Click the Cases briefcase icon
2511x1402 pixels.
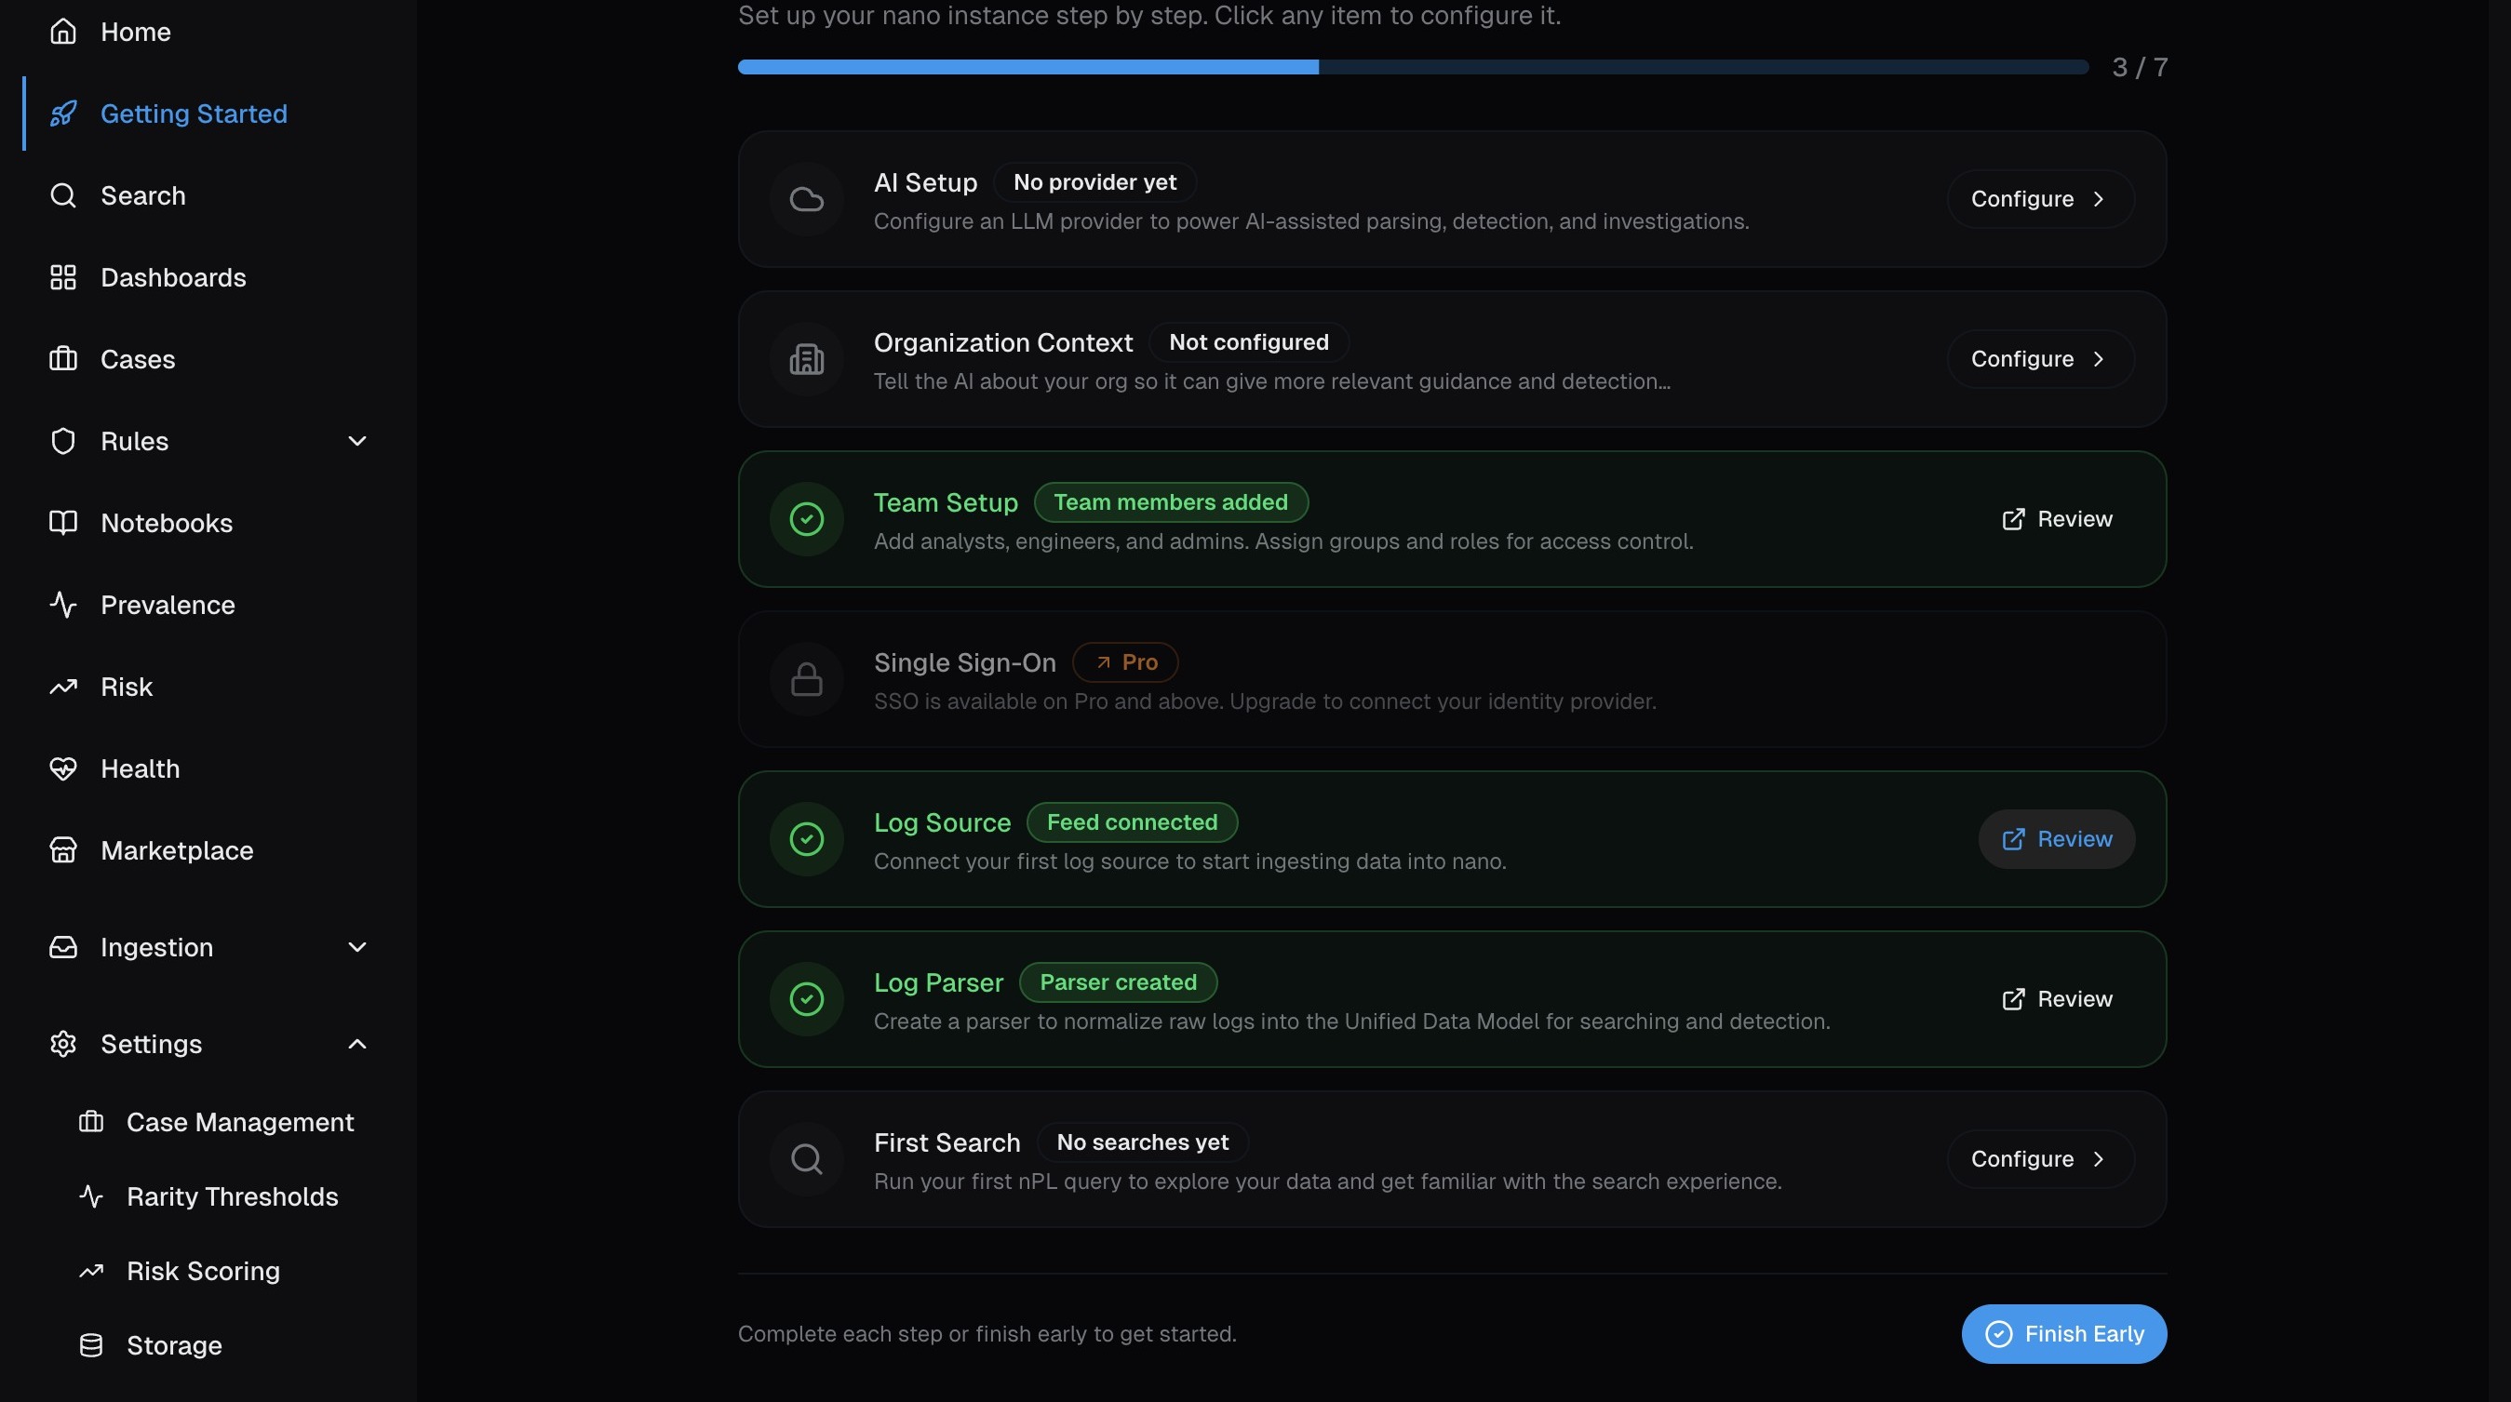click(63, 359)
